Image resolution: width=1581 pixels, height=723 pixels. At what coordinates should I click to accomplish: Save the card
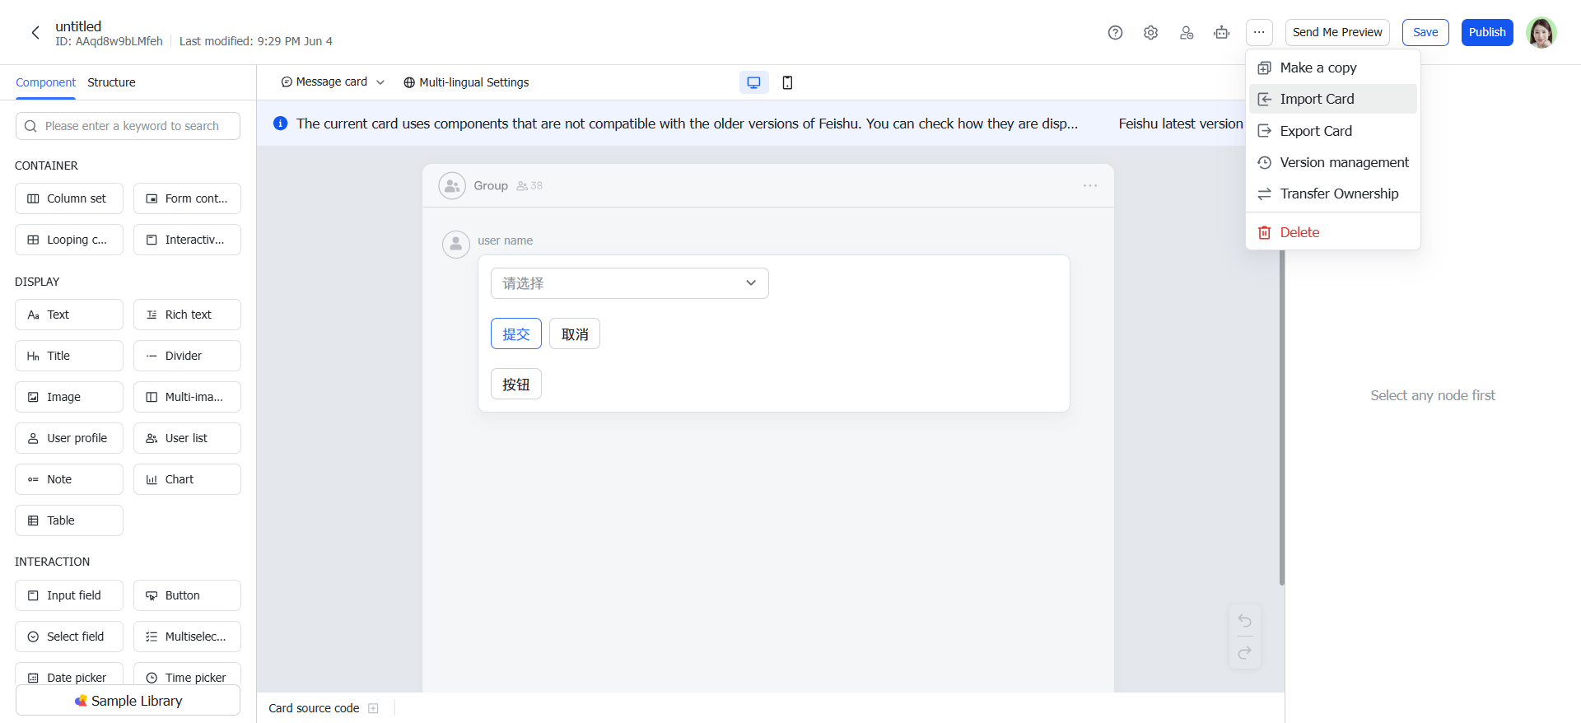tap(1425, 32)
